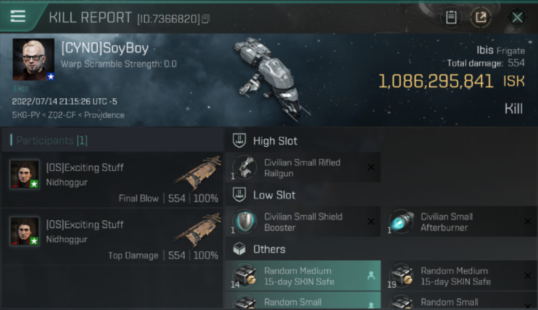This screenshot has width=538, height=310.
Task: View the Ibis ship model
Action: [x=270, y=78]
